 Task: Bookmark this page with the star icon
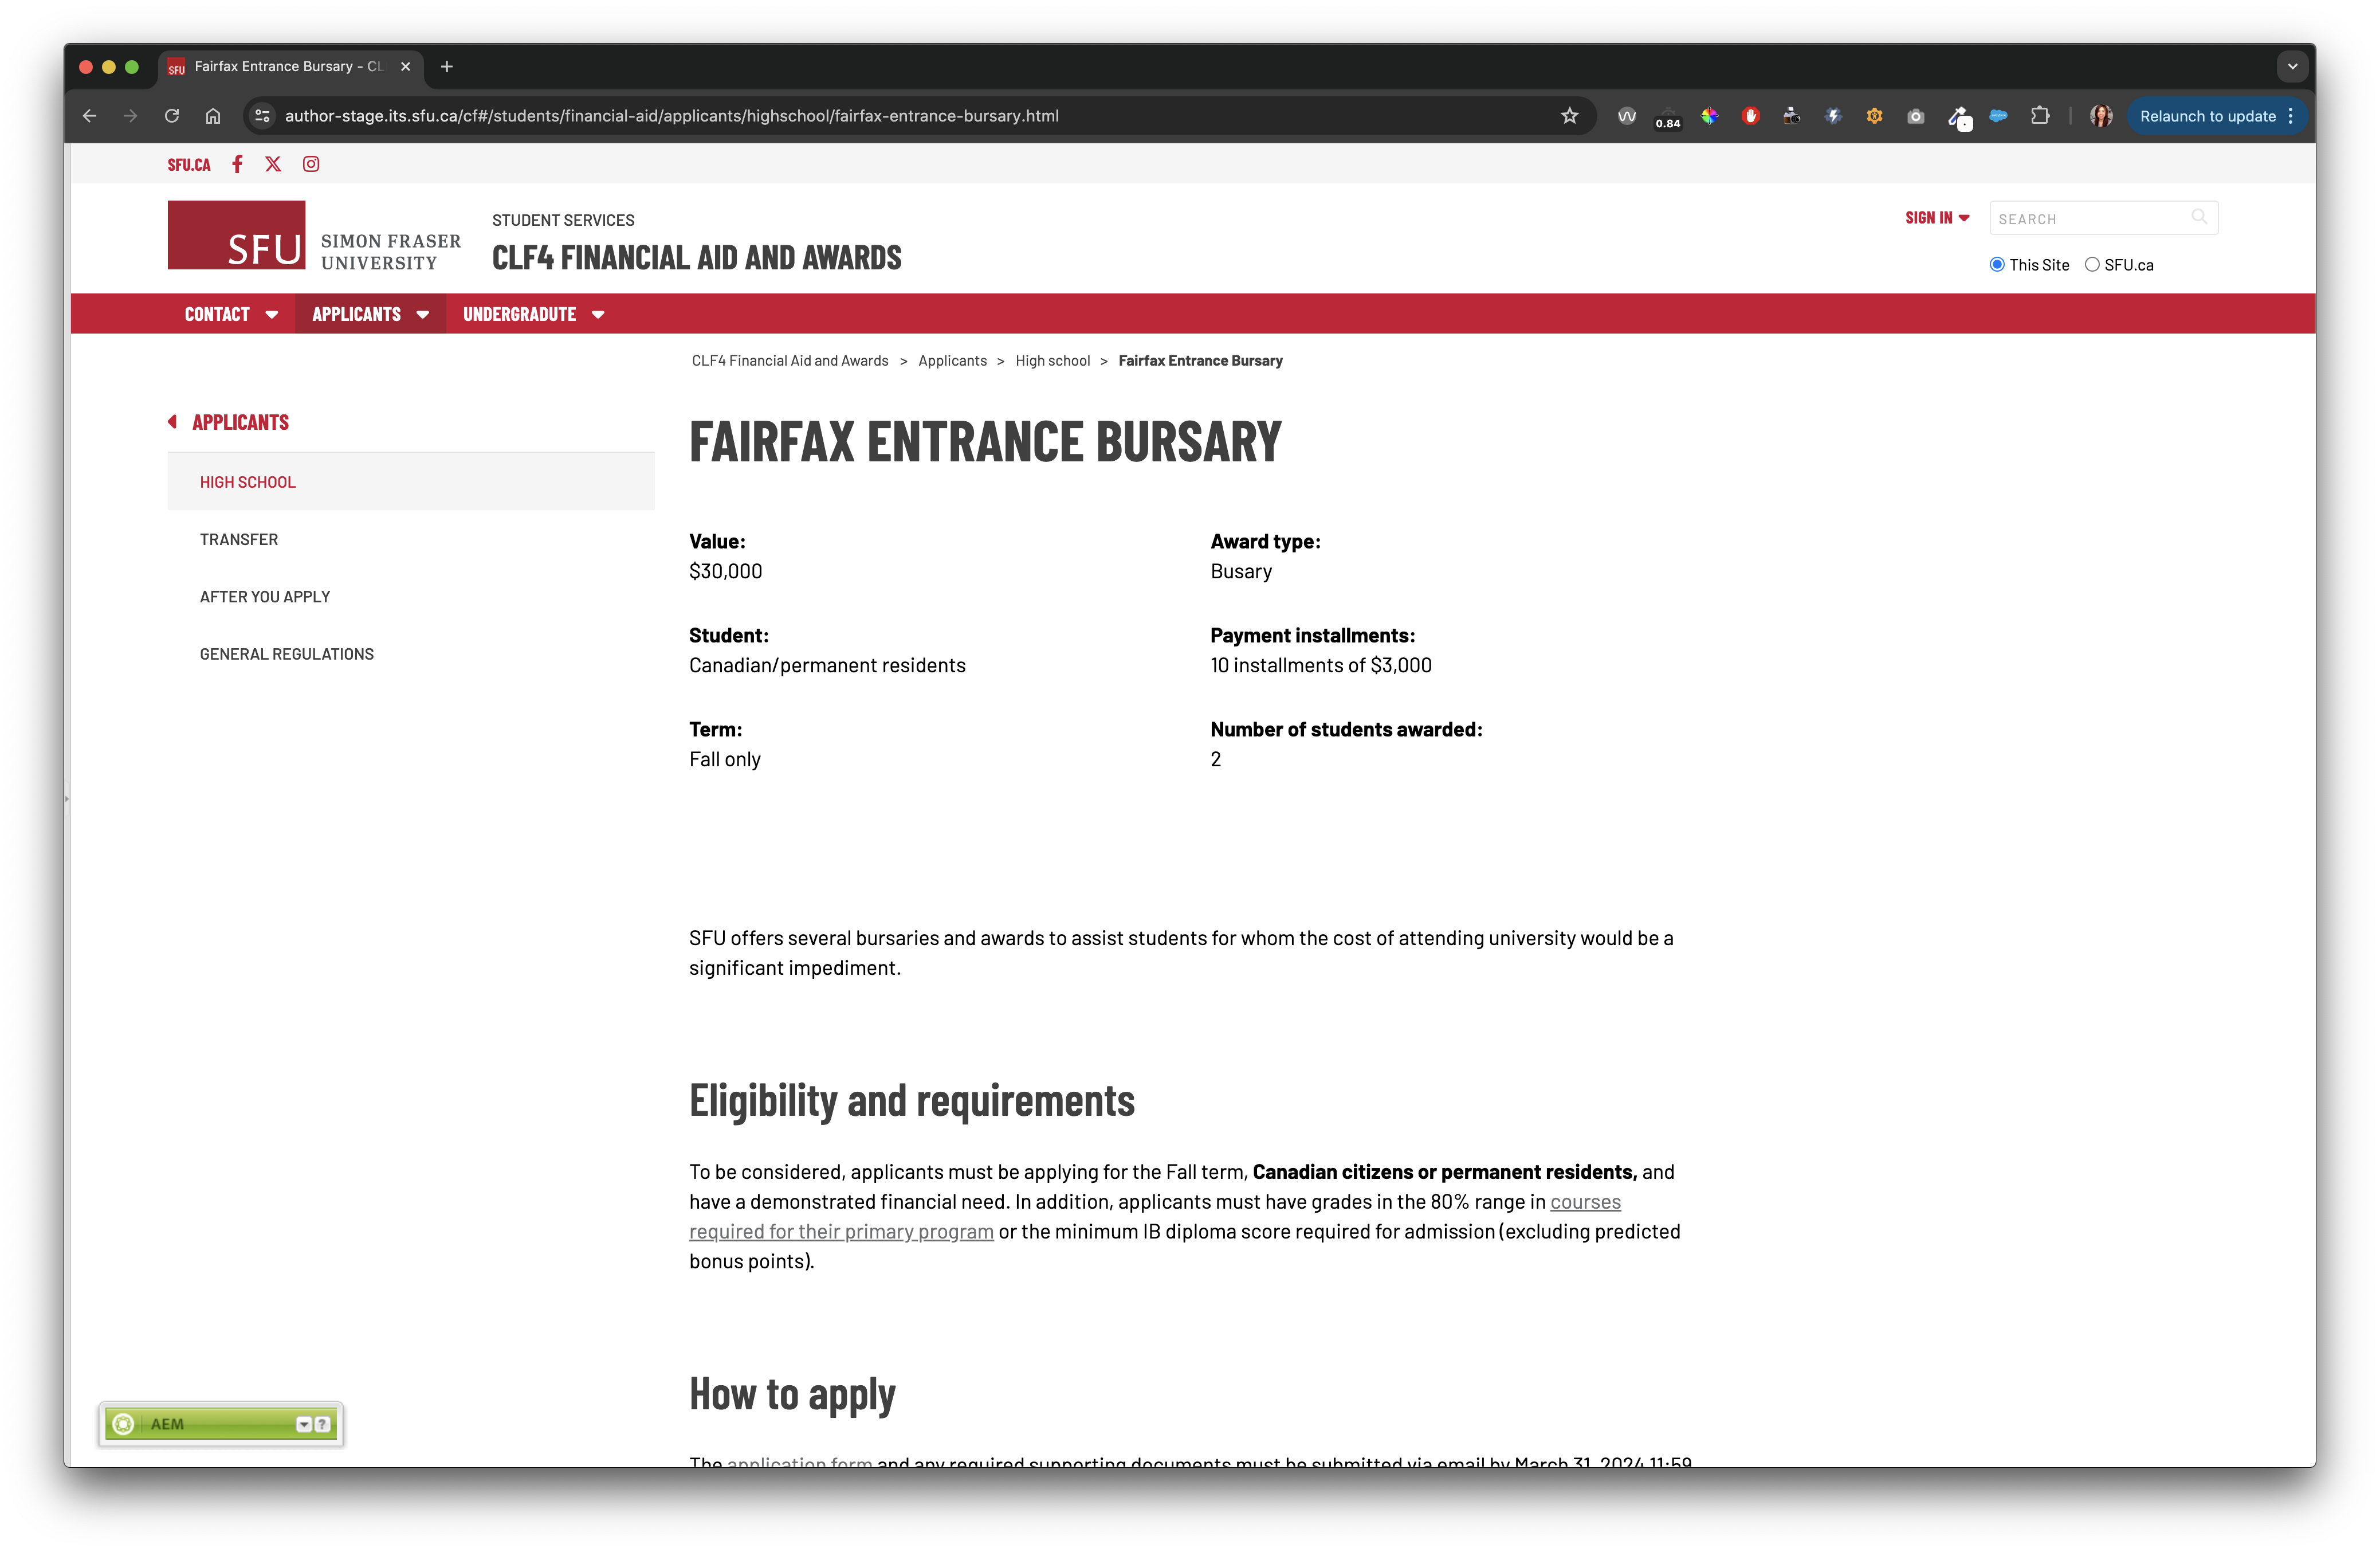click(x=1569, y=116)
